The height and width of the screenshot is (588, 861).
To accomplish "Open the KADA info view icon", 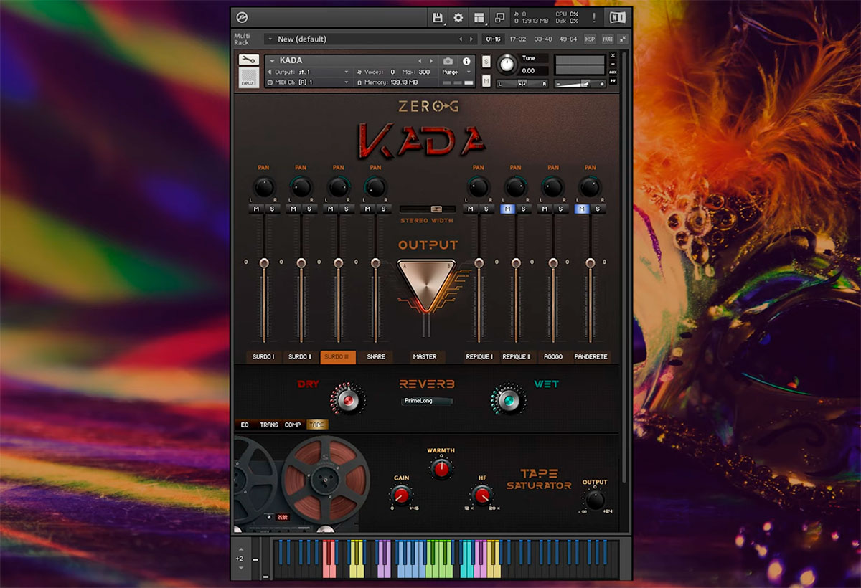I will coord(466,62).
